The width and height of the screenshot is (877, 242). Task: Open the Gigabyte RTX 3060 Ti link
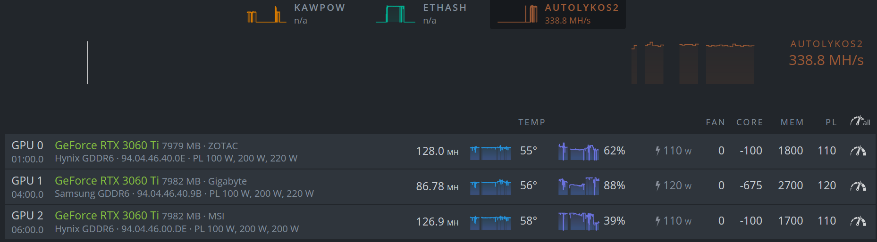coord(107,181)
